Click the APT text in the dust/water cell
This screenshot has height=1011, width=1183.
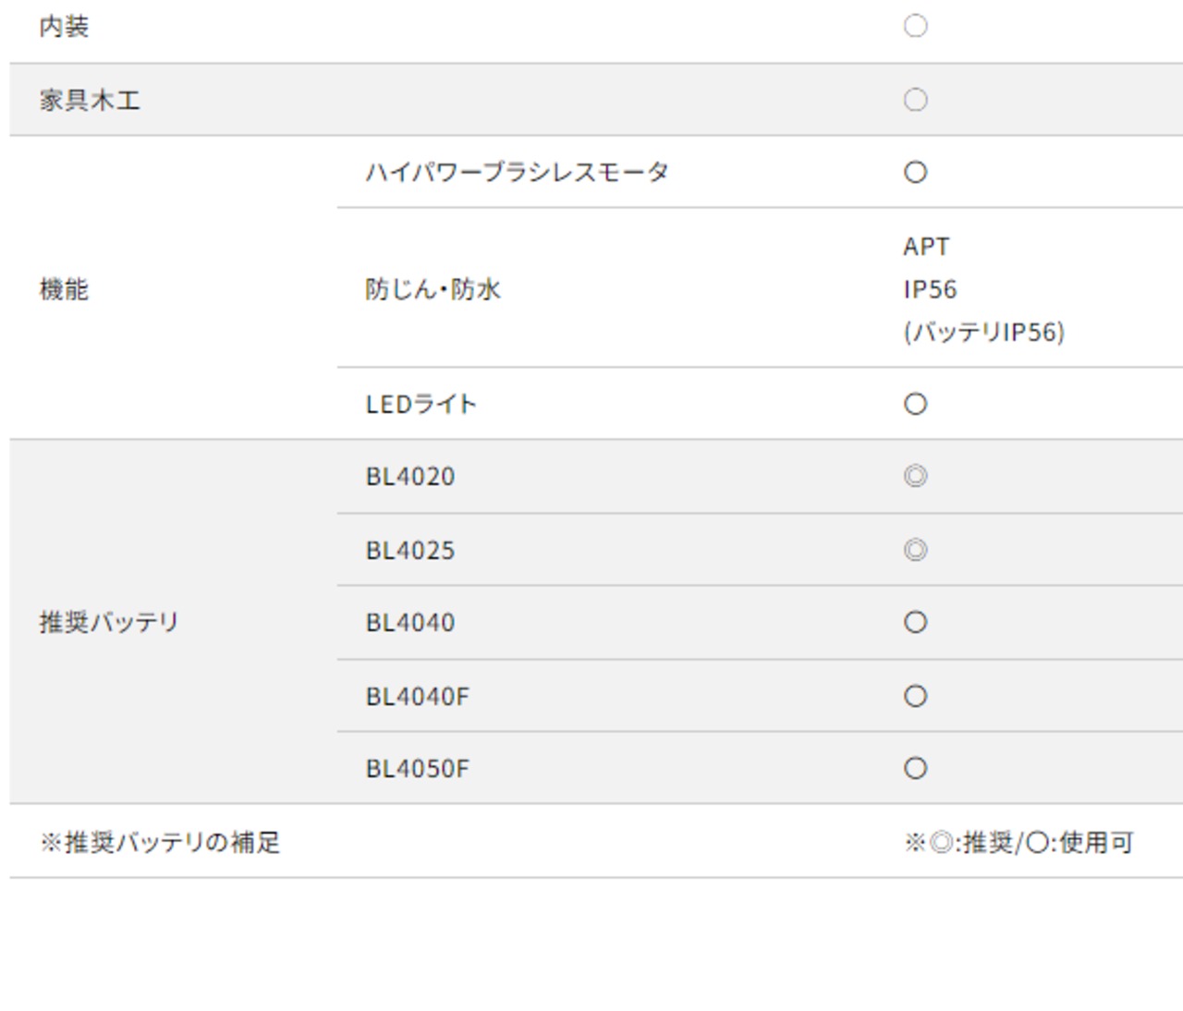(926, 247)
